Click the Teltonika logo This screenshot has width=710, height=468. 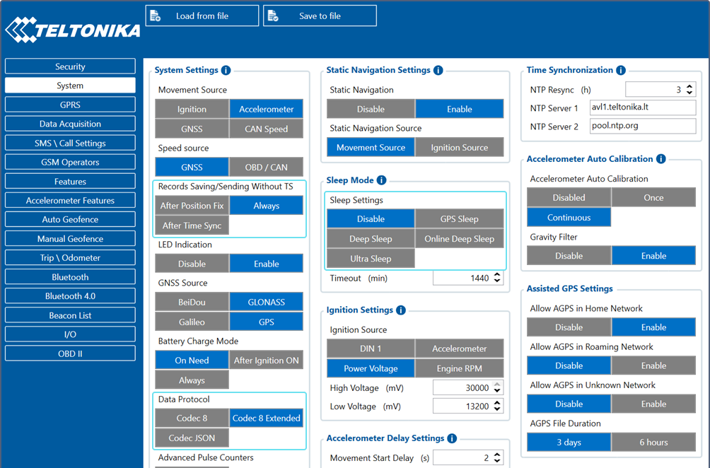point(72,30)
